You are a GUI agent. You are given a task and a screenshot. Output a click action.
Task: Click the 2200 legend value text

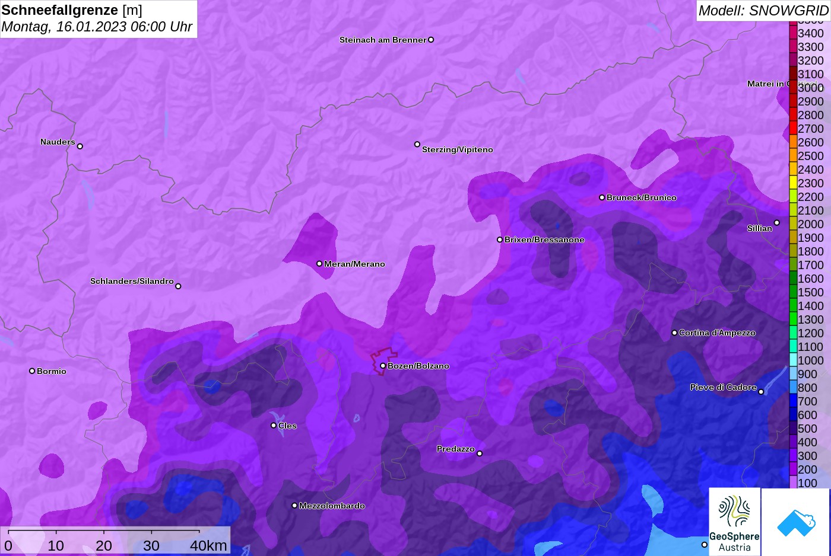tap(811, 197)
